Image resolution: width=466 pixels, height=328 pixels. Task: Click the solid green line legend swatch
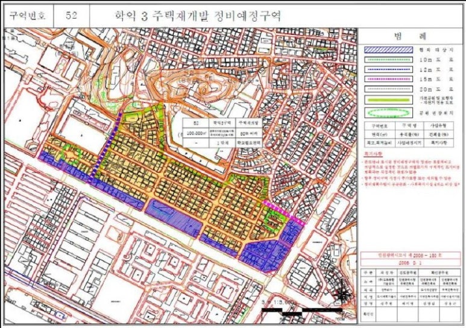click(388, 100)
